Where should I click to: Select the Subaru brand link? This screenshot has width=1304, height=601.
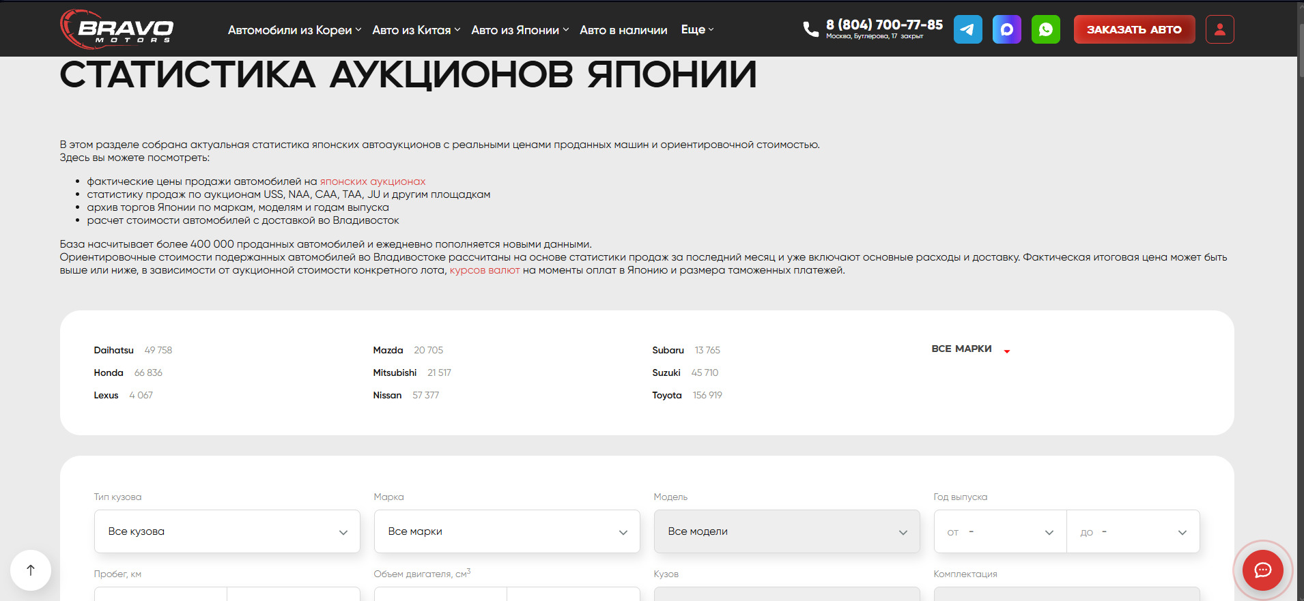668,350
